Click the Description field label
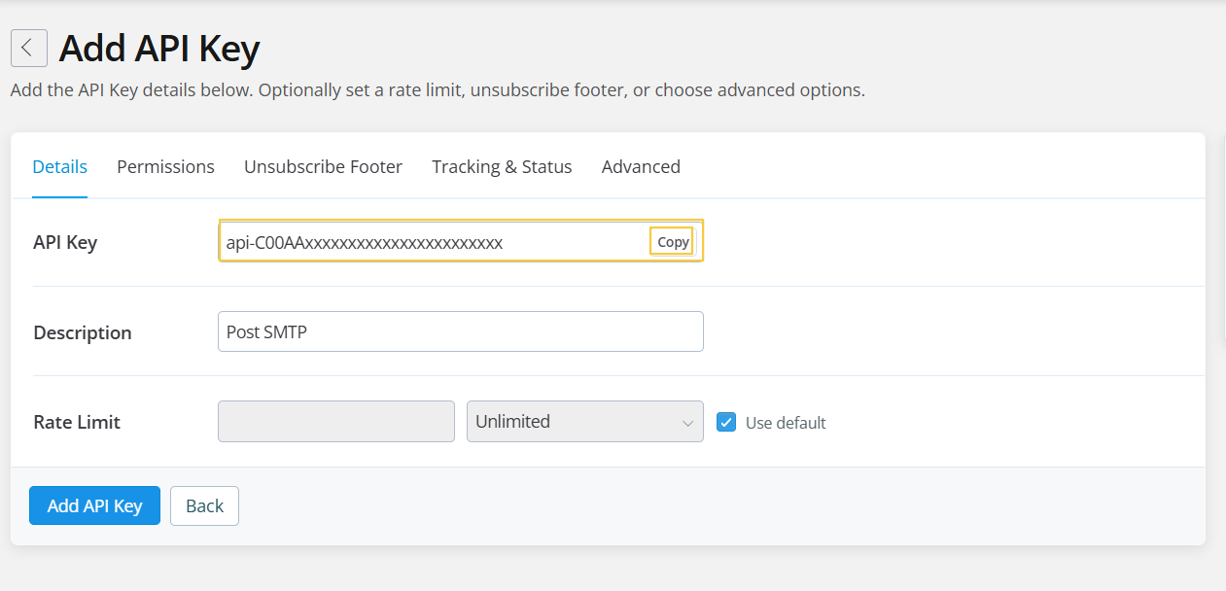The width and height of the screenshot is (1226, 591). [x=83, y=332]
